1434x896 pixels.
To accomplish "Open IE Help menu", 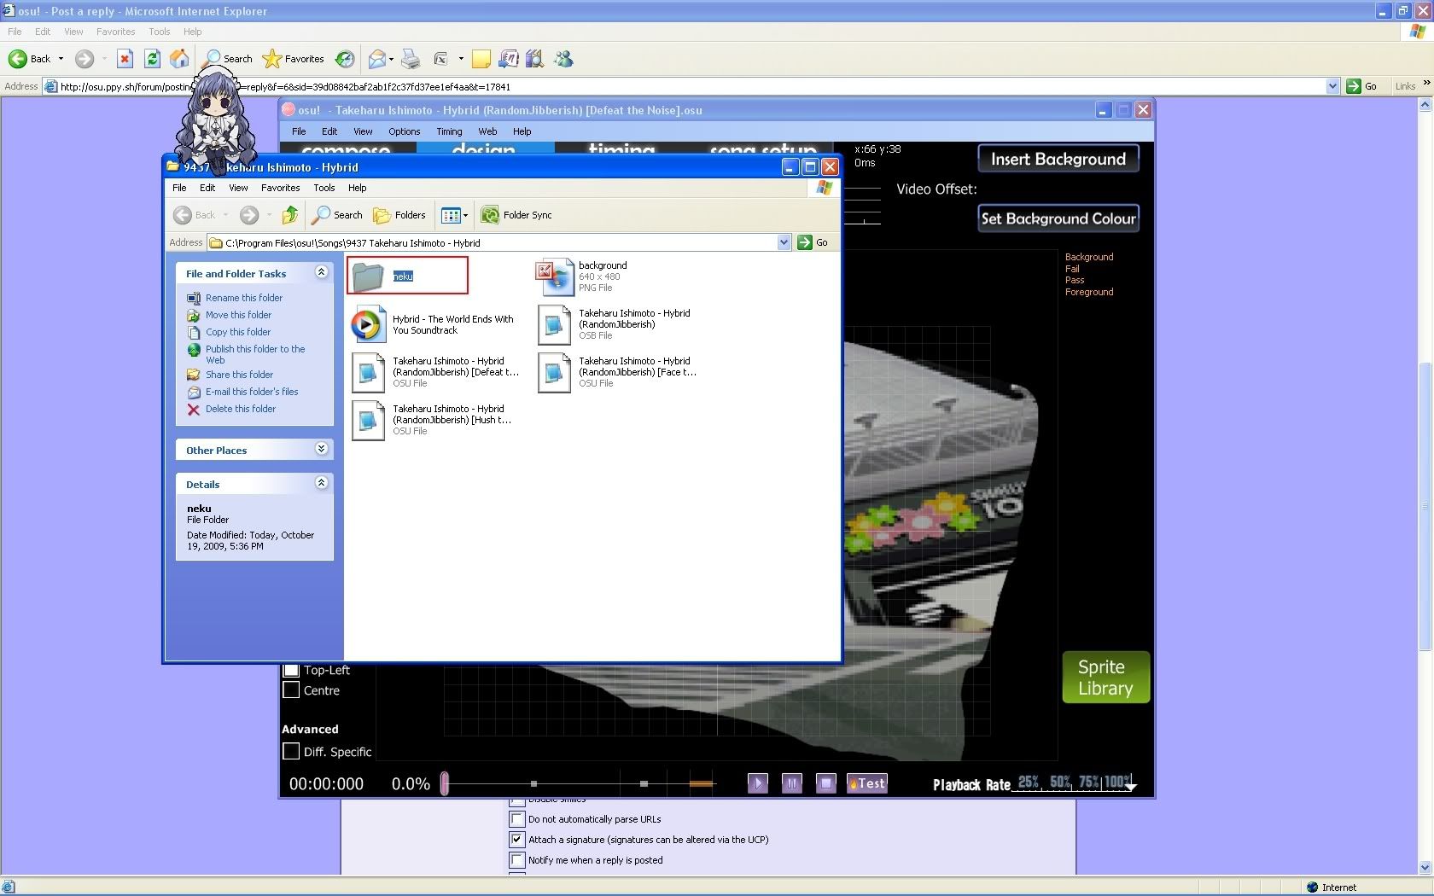I will [x=193, y=32].
